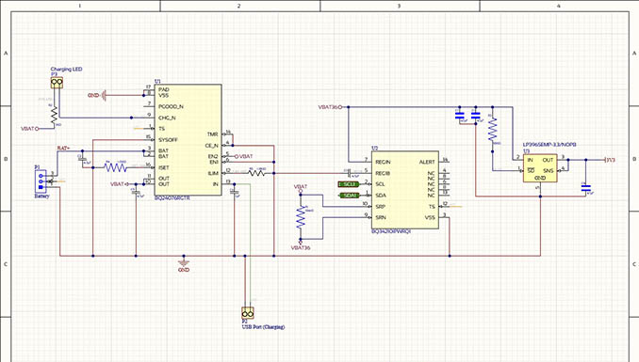Select the resistor above the SD pin
The width and height of the screenshot is (639, 362).
[493, 130]
